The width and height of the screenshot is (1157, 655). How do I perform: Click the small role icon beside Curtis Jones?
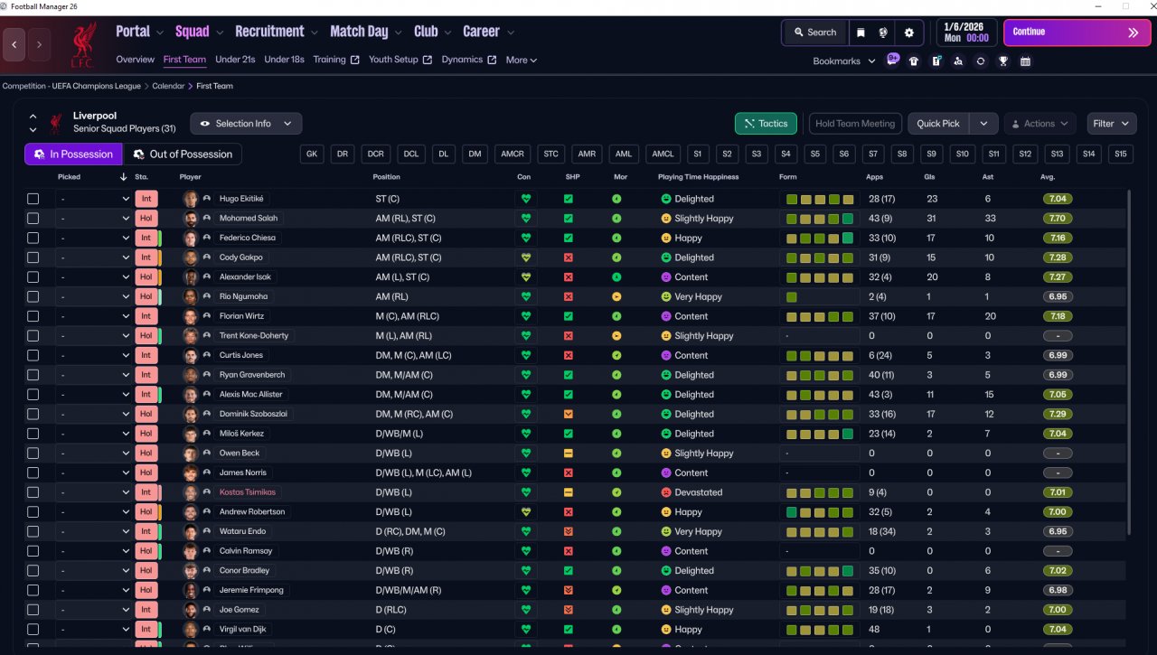tap(207, 355)
